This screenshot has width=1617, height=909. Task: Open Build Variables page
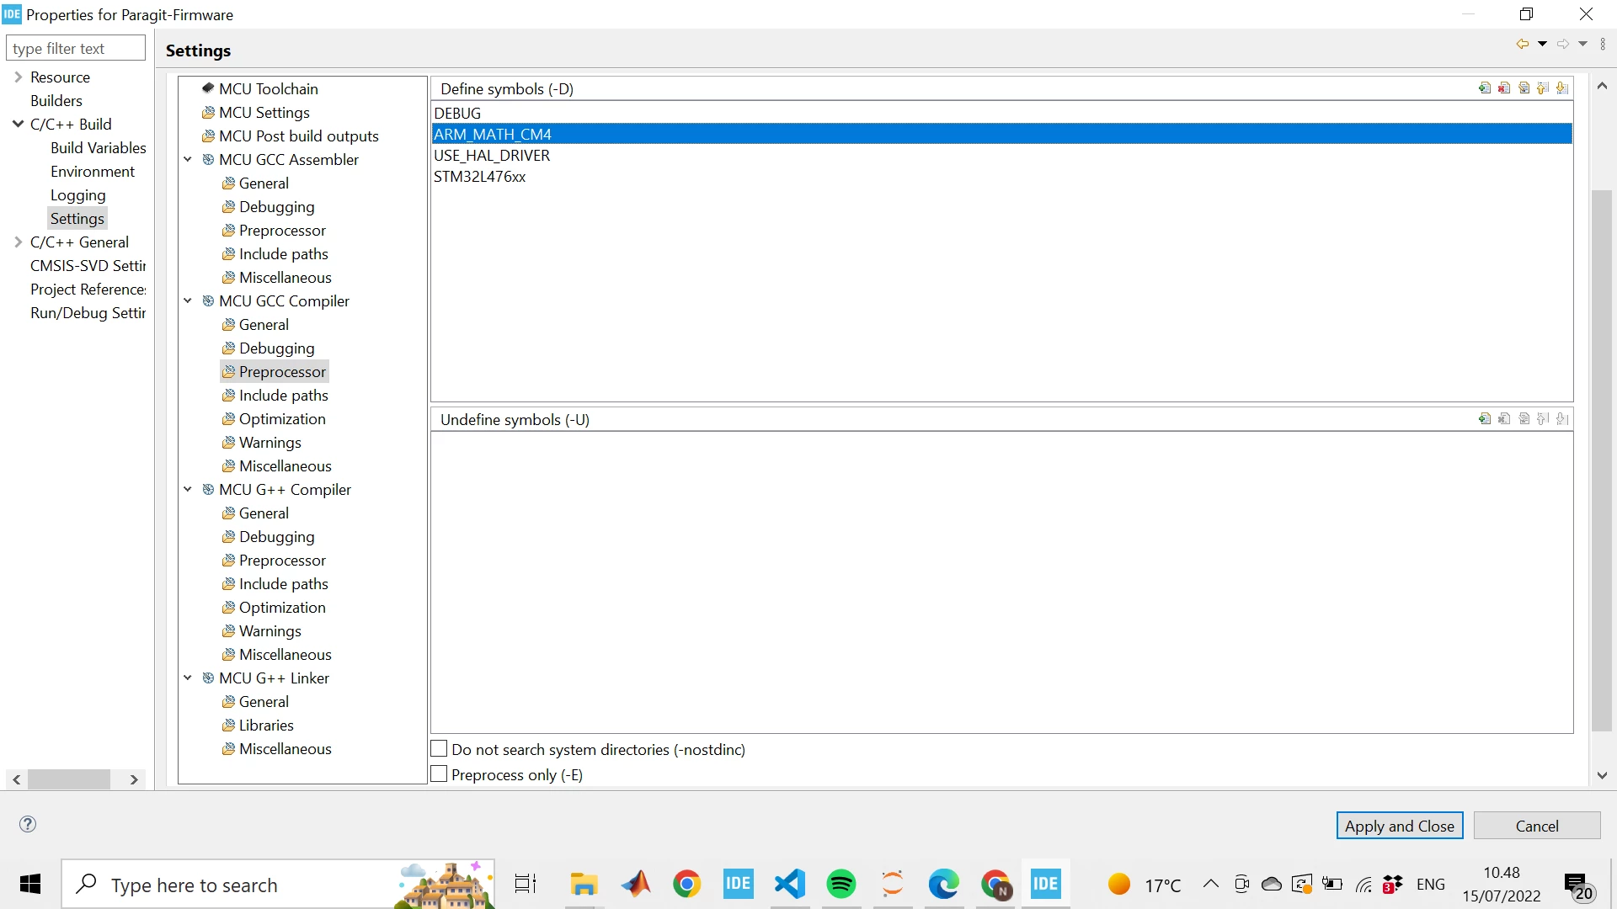(x=98, y=147)
